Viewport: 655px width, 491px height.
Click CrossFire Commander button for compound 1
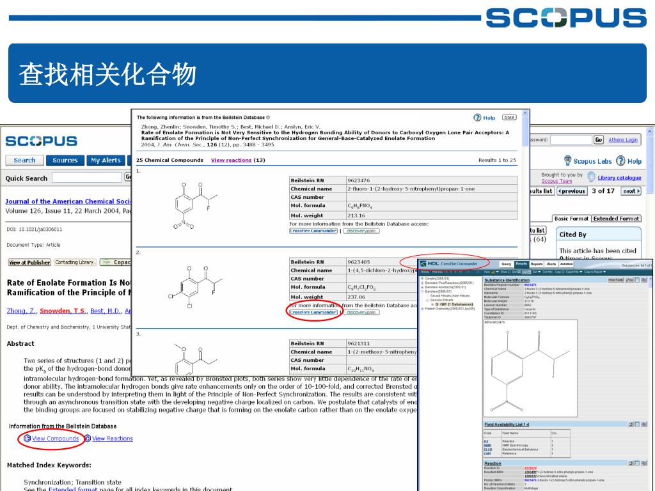[313, 231]
